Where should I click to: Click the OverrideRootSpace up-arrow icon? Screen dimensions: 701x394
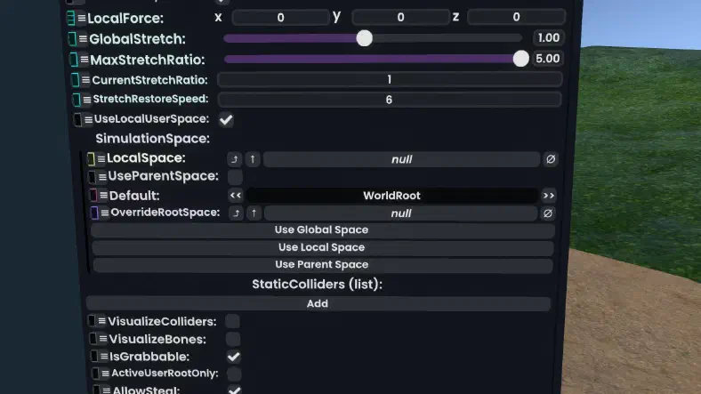coord(254,213)
